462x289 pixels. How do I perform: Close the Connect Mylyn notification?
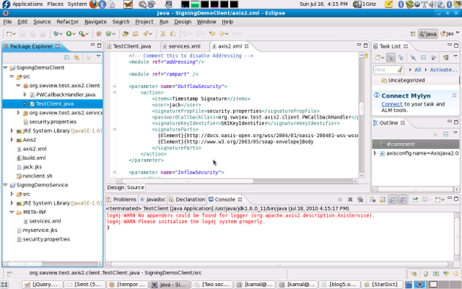coord(454,95)
